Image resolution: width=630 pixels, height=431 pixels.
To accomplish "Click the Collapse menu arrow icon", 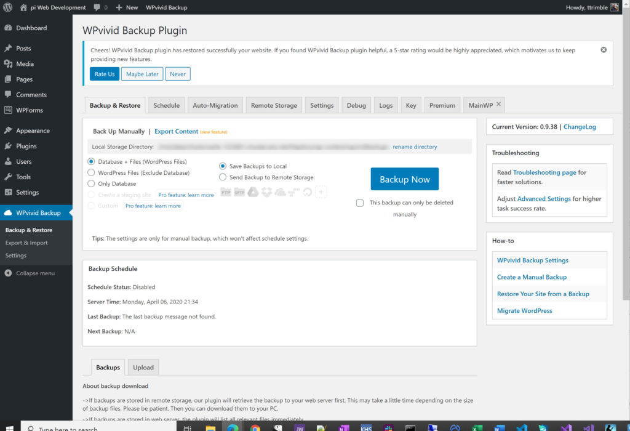I will coord(8,273).
